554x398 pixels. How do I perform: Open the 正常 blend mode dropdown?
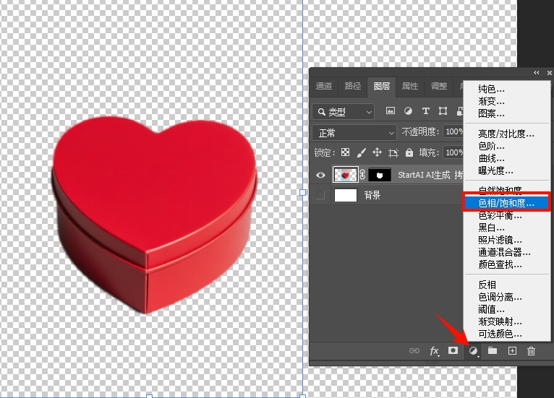click(x=354, y=133)
